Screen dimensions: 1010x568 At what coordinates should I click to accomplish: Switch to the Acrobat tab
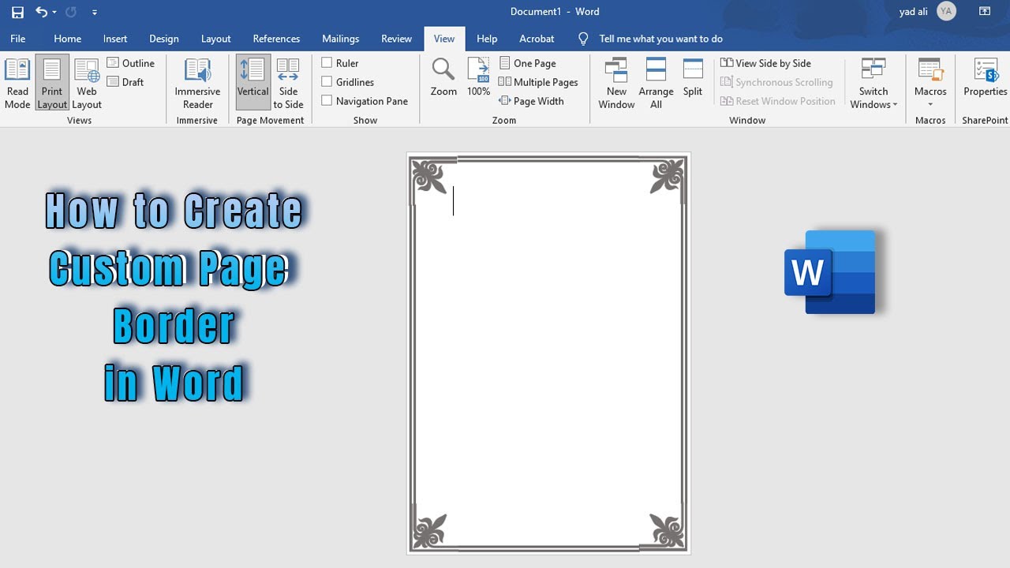point(537,39)
